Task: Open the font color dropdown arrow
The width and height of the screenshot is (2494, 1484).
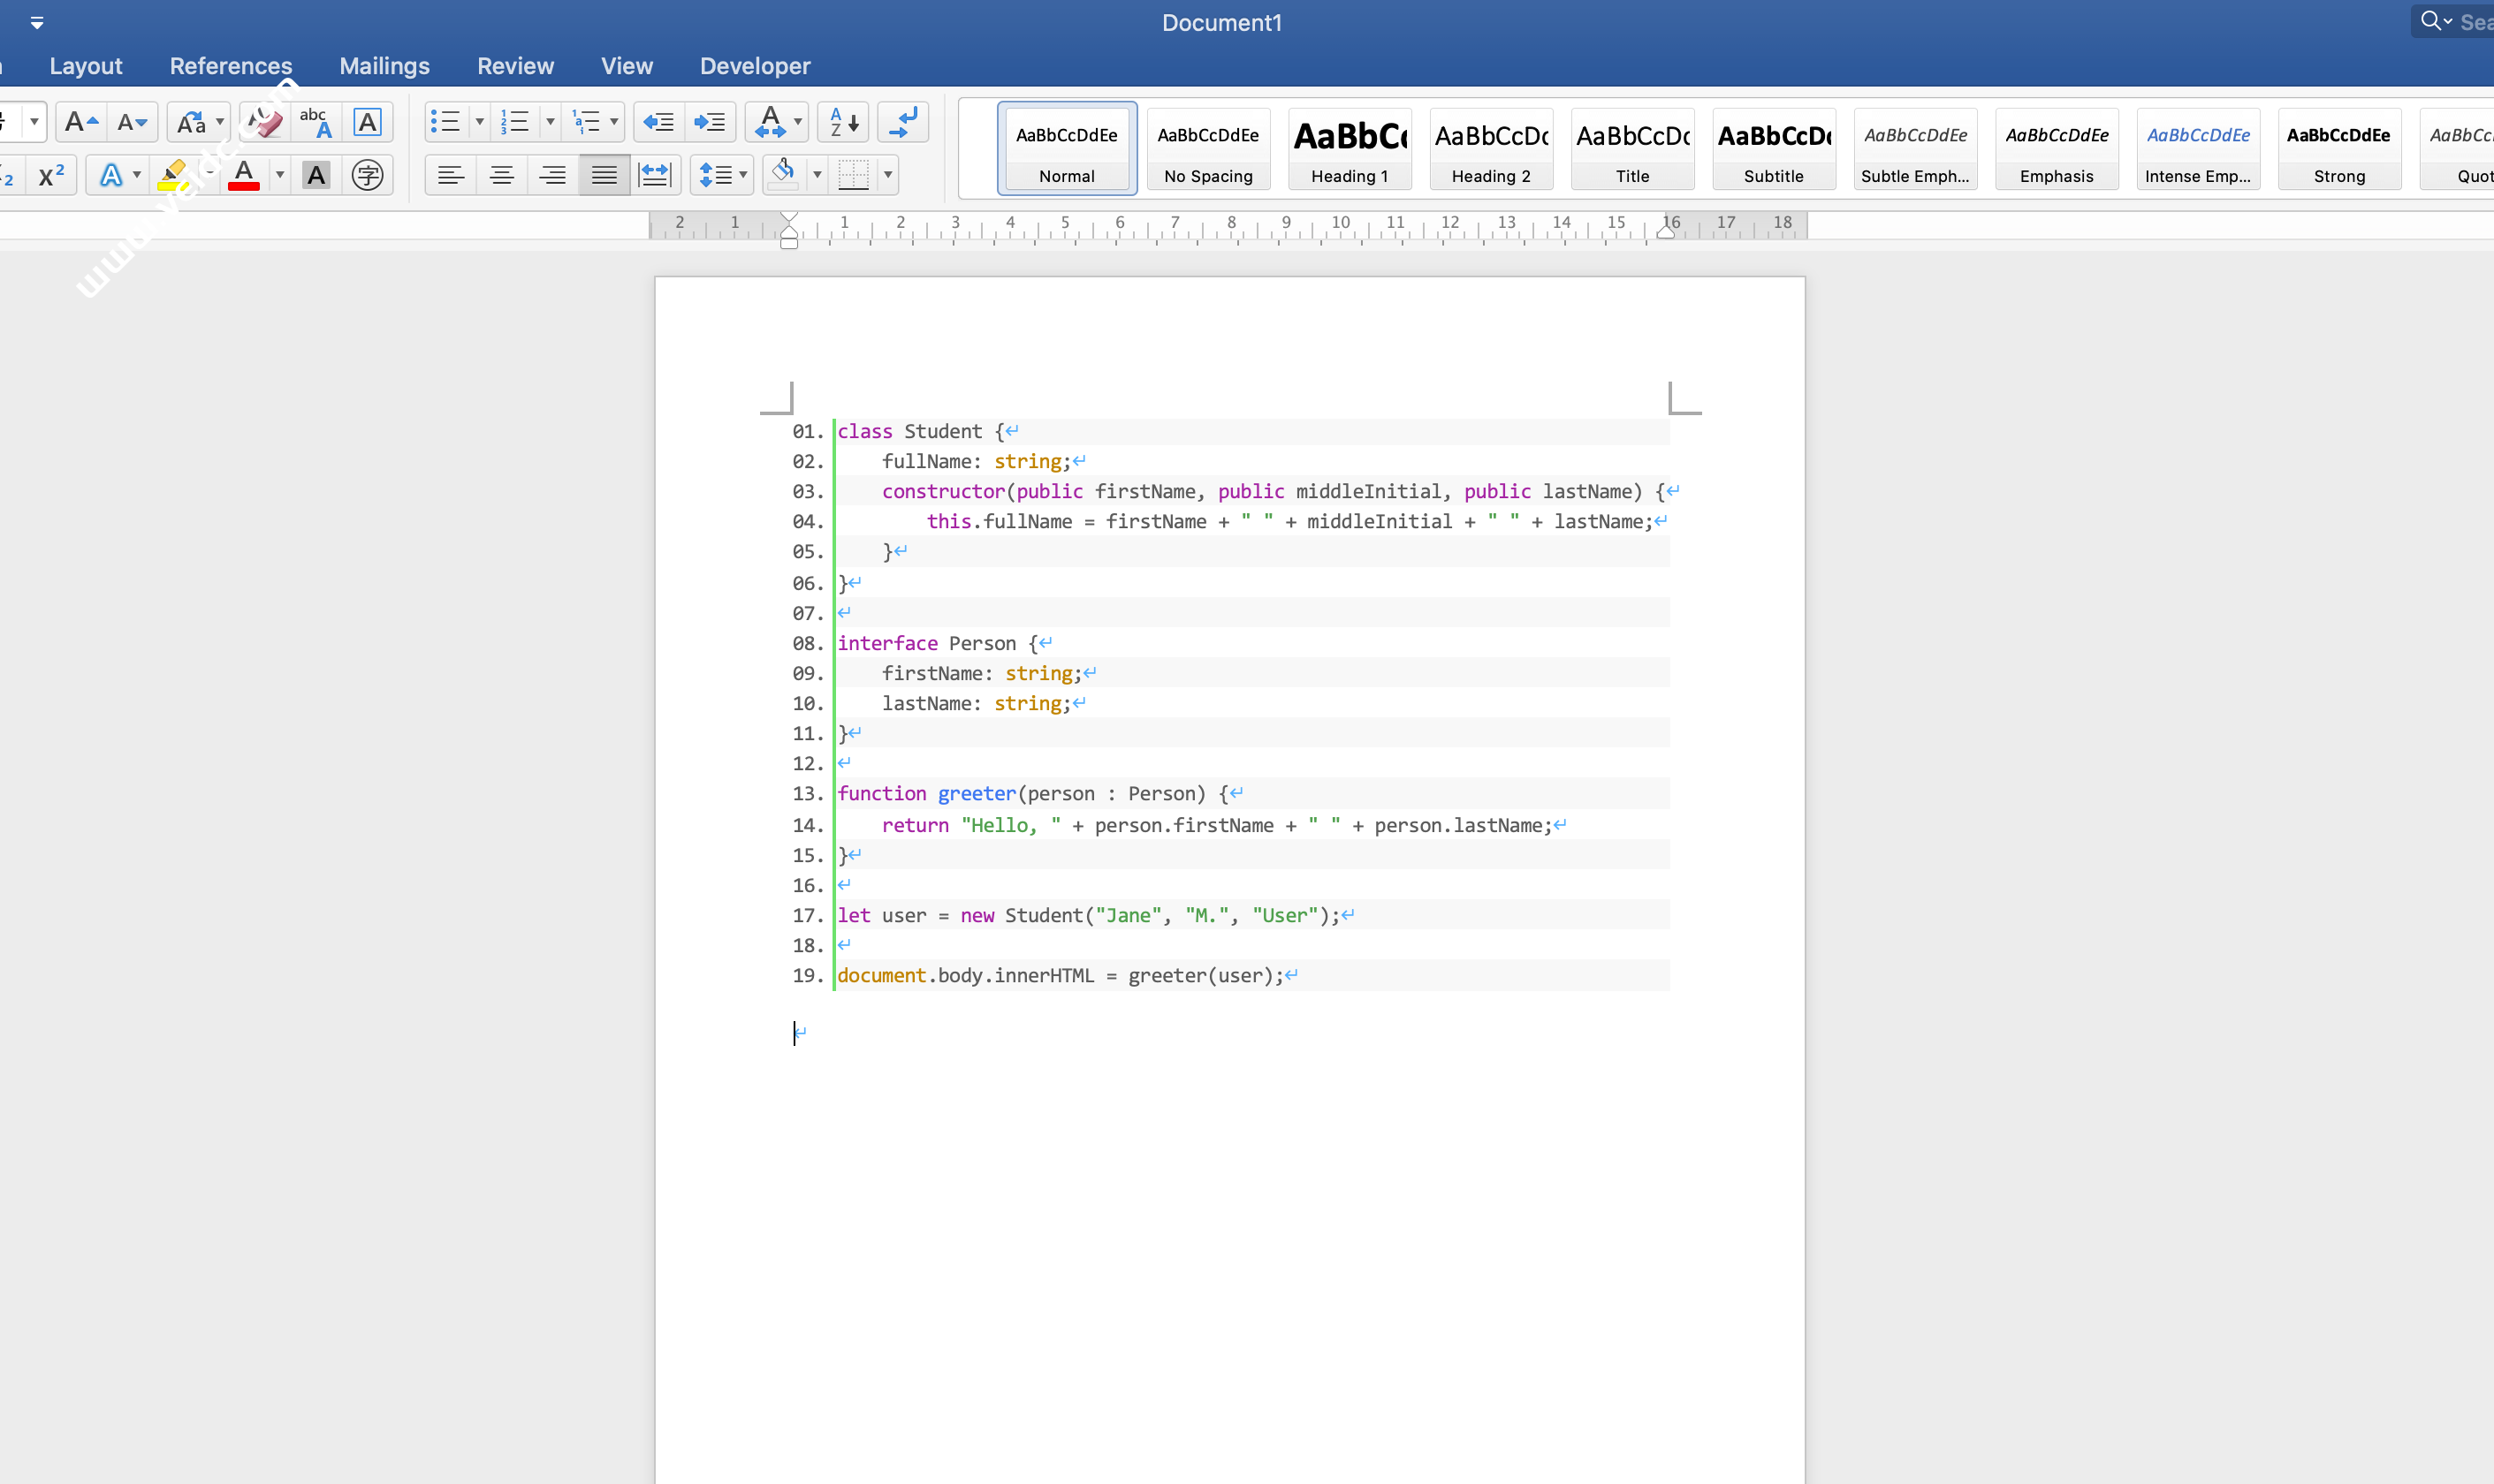Action: point(280,175)
